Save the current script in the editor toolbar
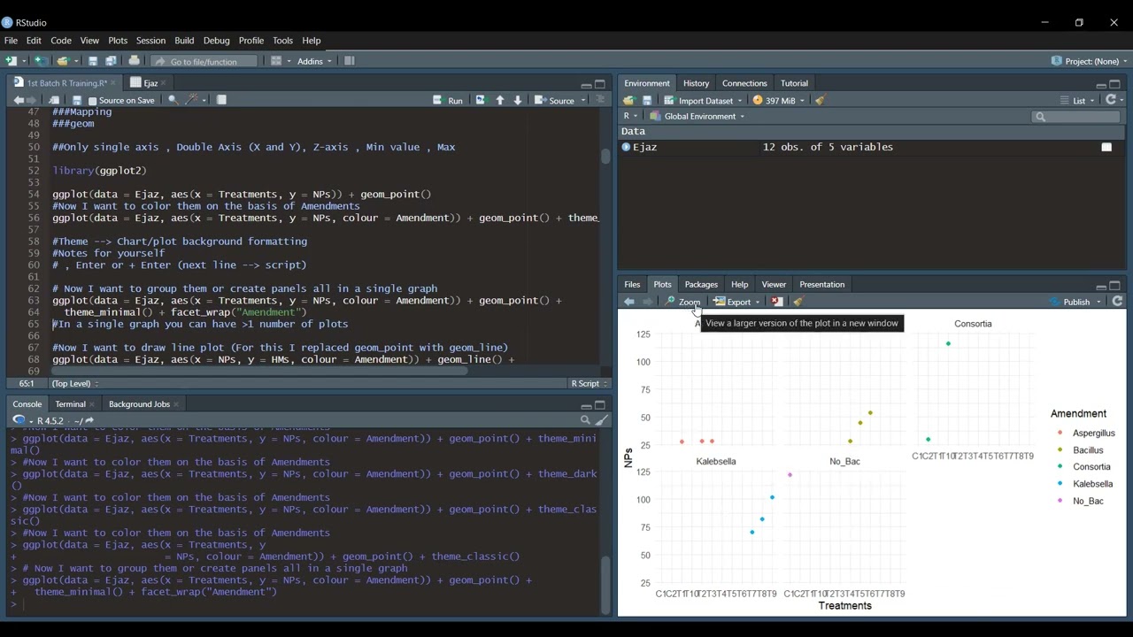 point(77,101)
